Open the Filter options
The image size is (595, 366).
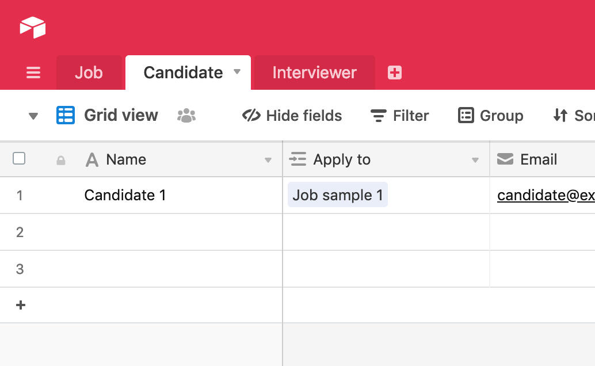click(400, 116)
